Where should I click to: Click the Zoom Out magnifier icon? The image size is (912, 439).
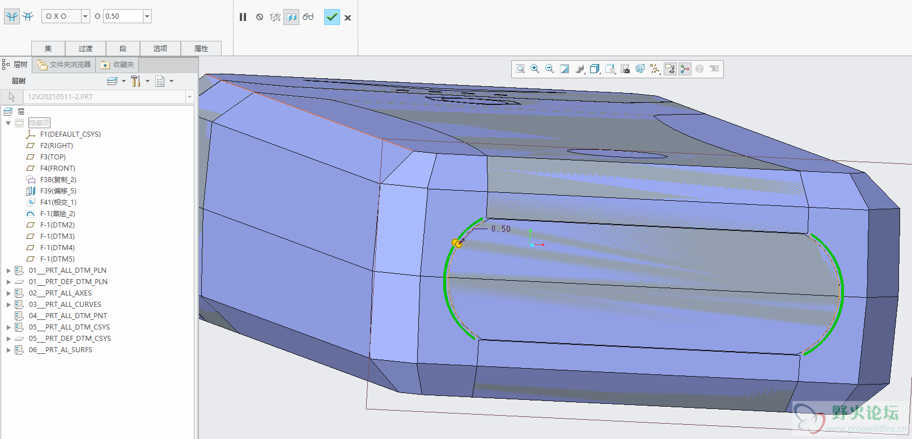click(x=549, y=69)
